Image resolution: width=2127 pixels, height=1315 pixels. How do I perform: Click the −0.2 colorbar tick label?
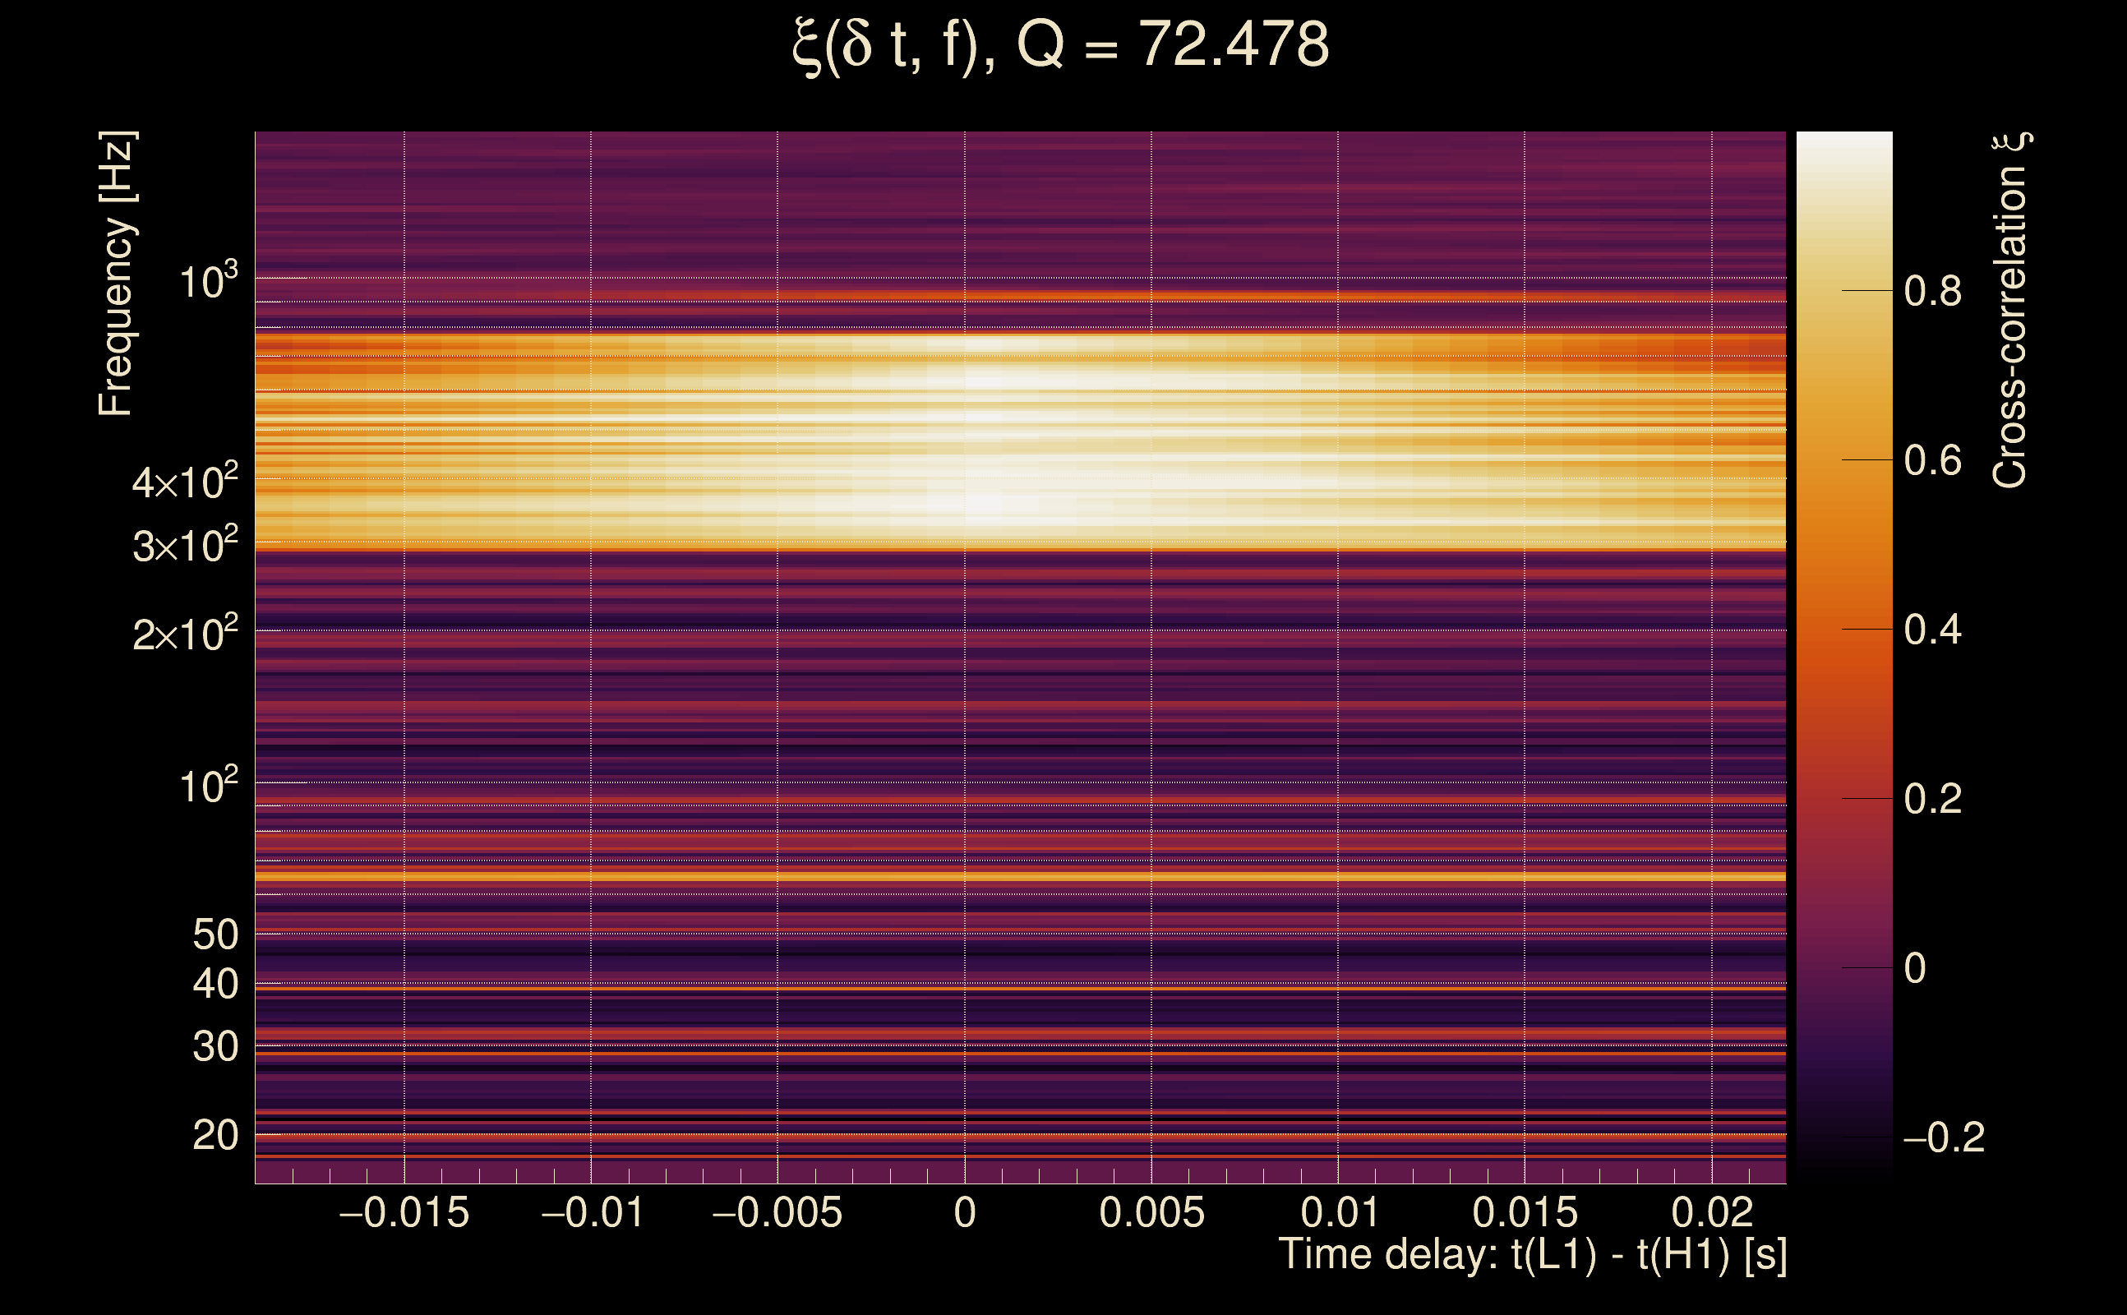pos(1944,1137)
